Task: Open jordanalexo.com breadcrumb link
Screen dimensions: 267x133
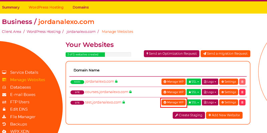Action: point(81,32)
